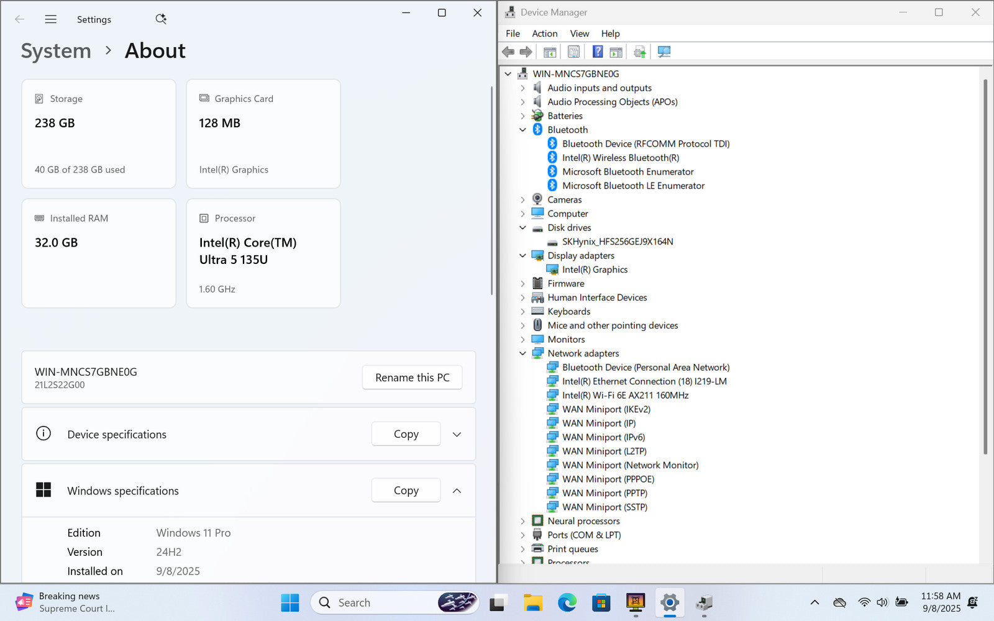Image resolution: width=994 pixels, height=621 pixels.
Task: Open the Breaking news widget on taskbar
Action: point(65,602)
